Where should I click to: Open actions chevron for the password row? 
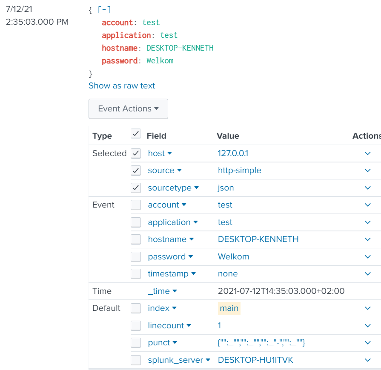pyautogui.click(x=368, y=257)
